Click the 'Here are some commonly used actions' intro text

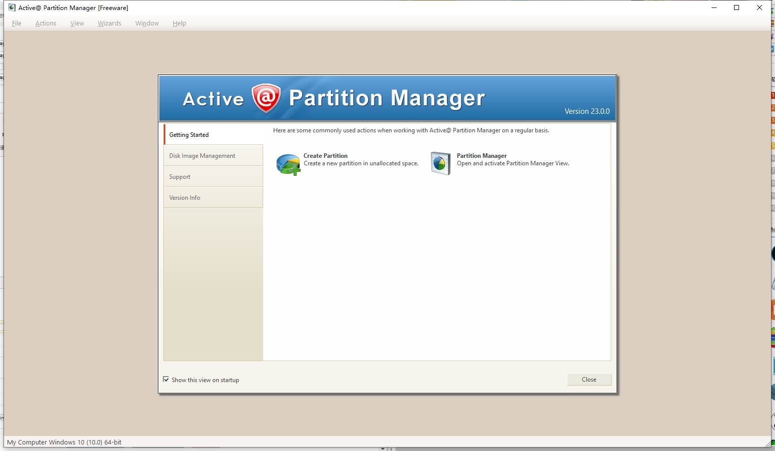click(411, 130)
